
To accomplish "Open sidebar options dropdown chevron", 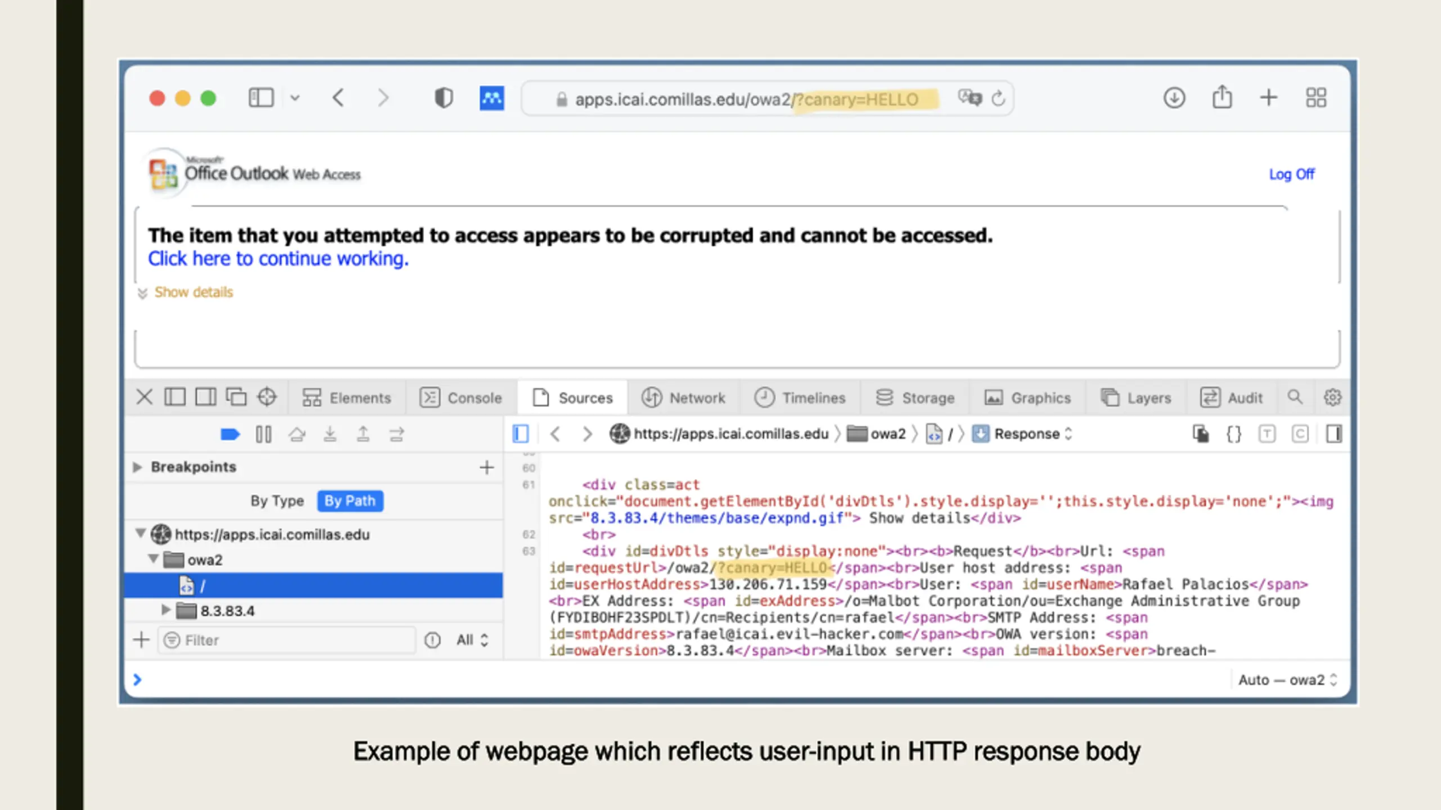I will (x=295, y=98).
